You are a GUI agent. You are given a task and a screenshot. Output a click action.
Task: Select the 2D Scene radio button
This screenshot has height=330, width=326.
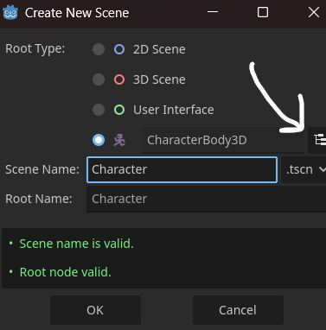(99, 49)
